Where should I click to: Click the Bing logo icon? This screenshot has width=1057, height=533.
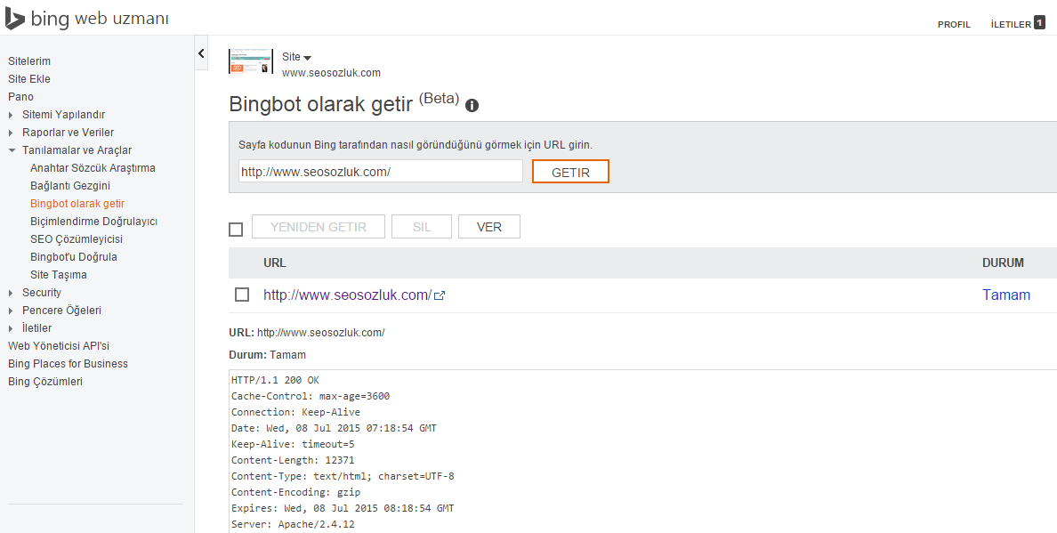tap(15, 19)
